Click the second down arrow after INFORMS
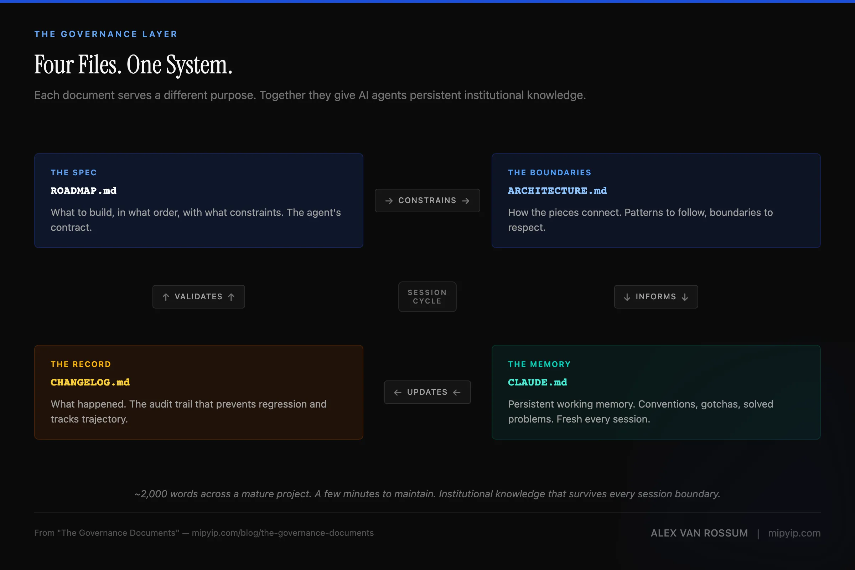This screenshot has height=570, width=855. (x=685, y=297)
